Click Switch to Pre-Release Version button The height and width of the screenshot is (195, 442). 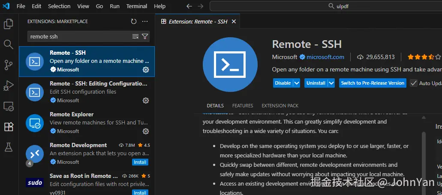click(x=373, y=83)
